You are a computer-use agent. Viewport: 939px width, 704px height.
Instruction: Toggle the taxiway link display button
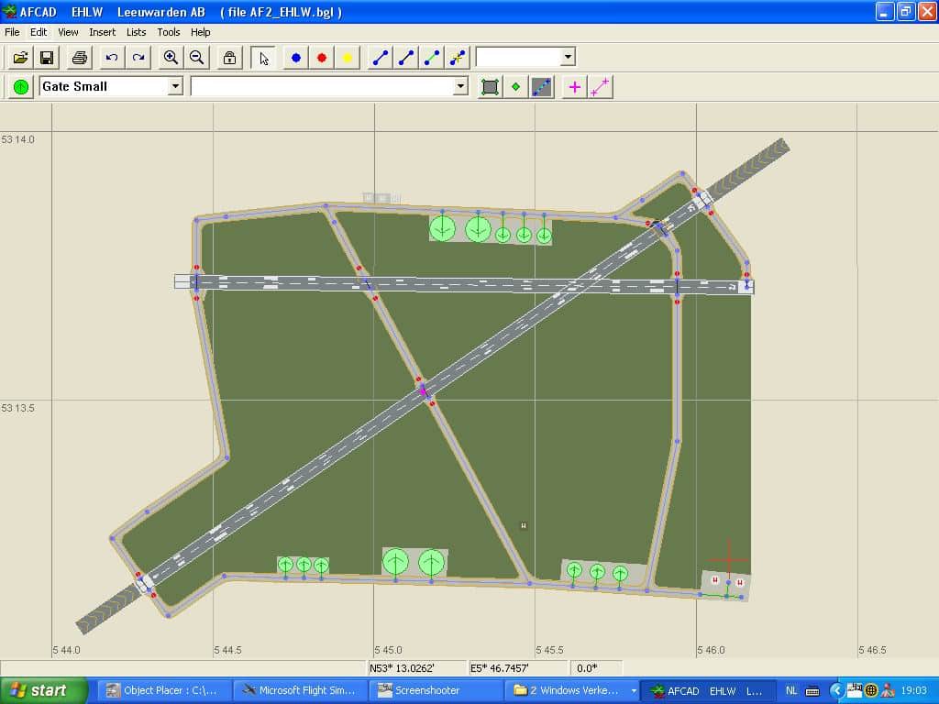542,87
